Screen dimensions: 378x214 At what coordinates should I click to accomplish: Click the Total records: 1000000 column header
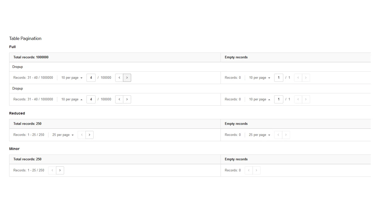pos(31,57)
